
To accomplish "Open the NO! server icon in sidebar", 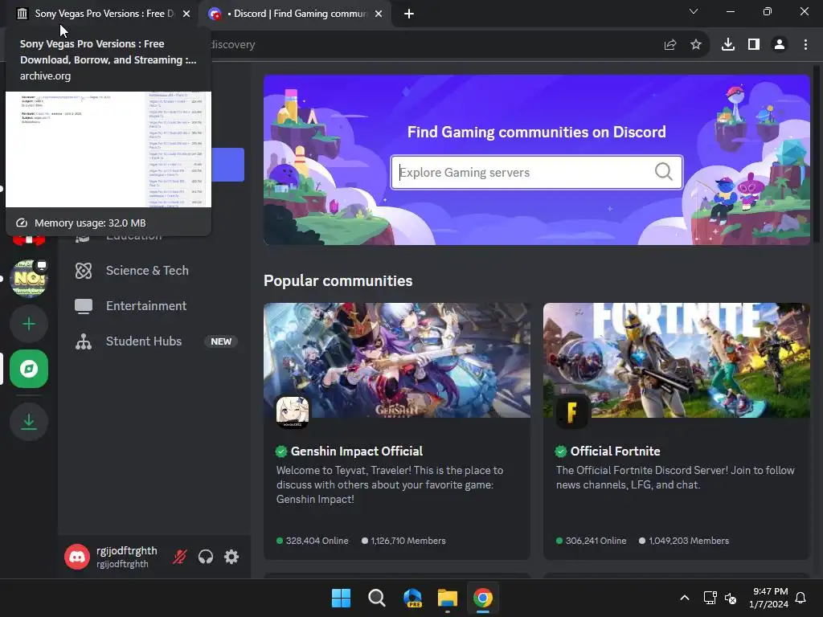I will tap(29, 278).
